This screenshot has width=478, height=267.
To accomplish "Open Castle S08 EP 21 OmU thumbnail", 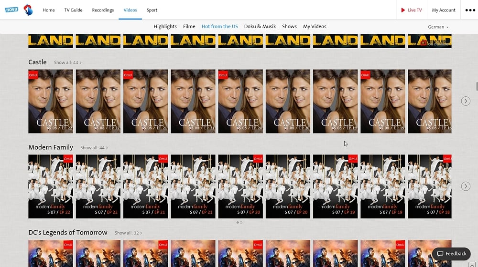I will [145, 101].
